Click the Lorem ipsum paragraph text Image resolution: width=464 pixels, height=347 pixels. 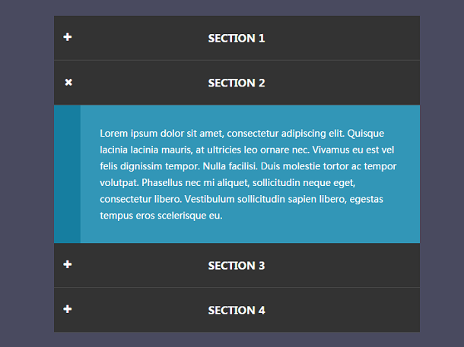click(248, 174)
